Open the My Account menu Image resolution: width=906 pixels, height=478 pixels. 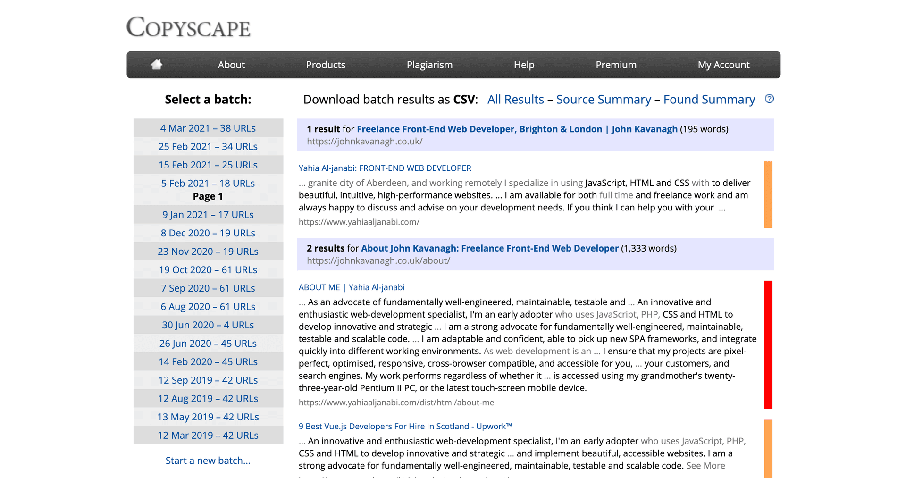[723, 65]
